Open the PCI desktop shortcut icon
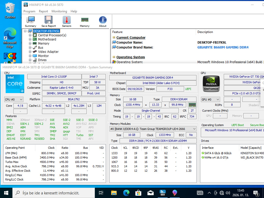This screenshot has height=198, width=264. tap(10, 58)
